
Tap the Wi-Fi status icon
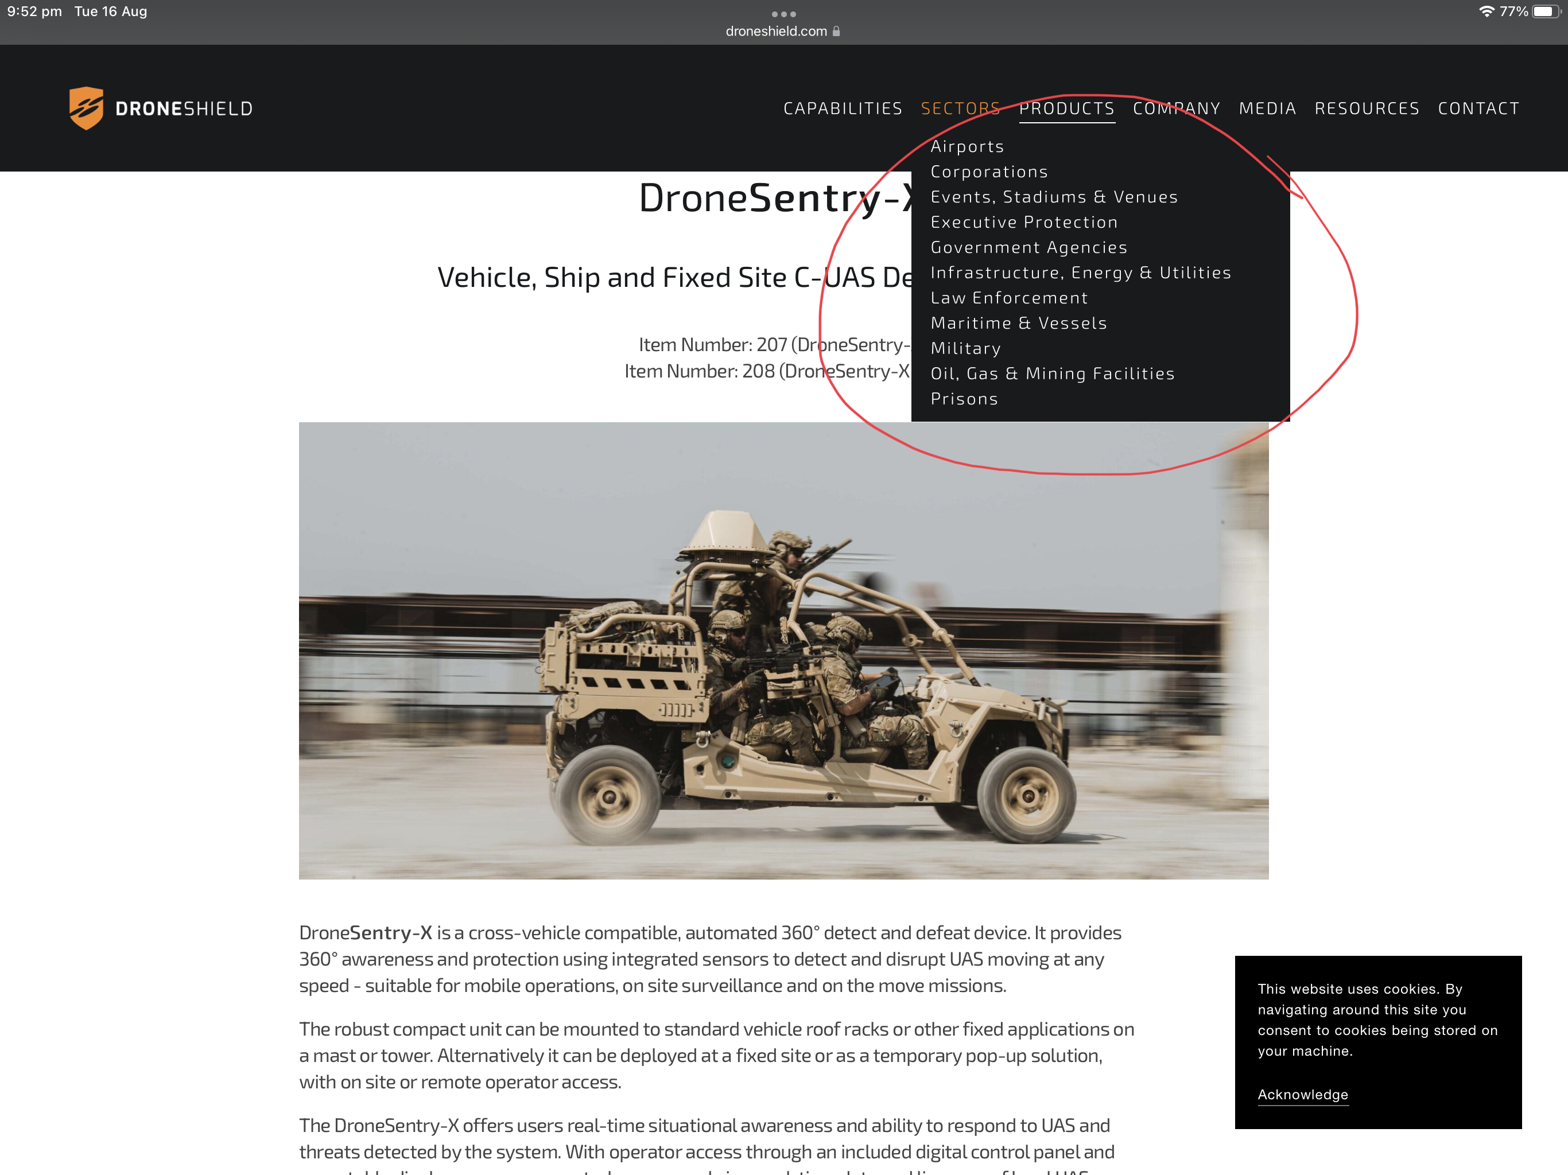[1487, 11]
